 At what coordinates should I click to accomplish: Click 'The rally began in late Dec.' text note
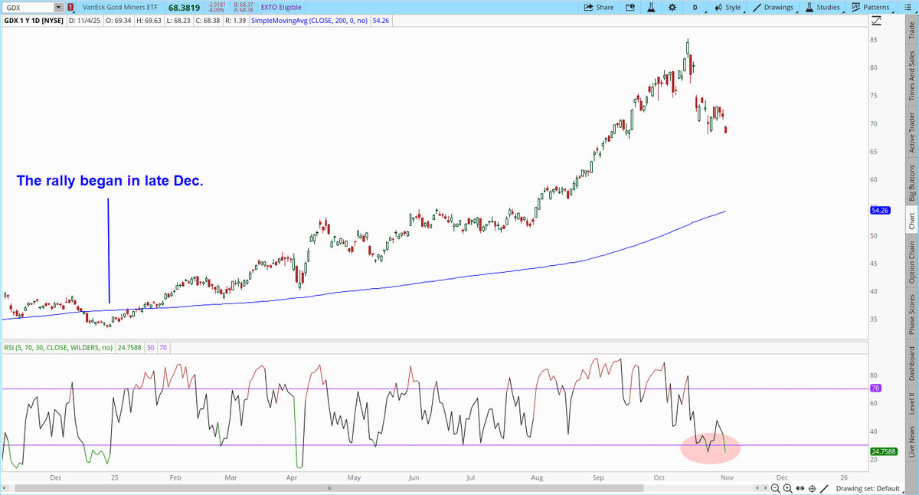point(110,182)
